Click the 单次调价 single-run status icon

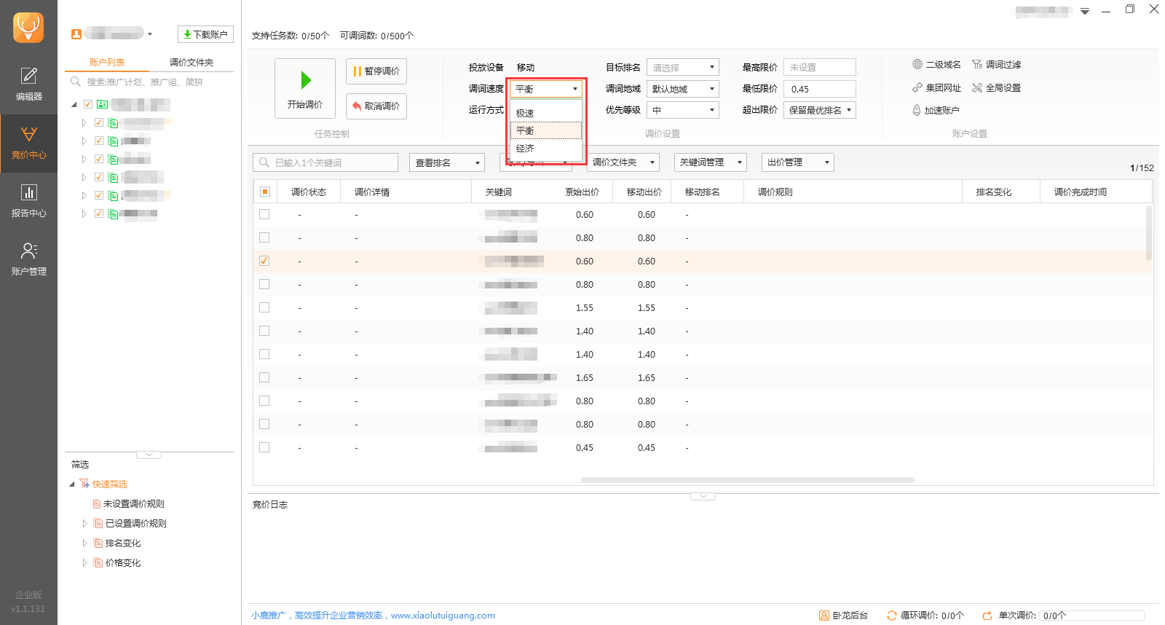click(987, 616)
